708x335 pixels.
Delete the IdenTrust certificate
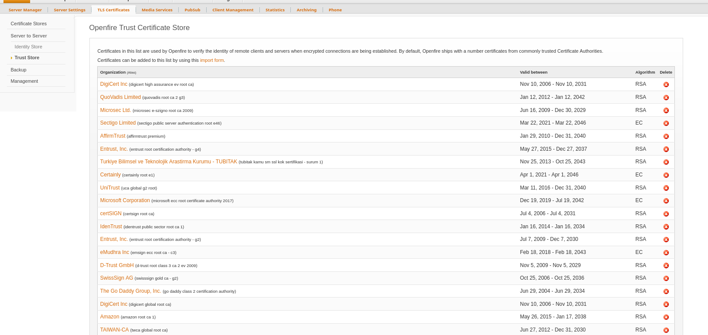pyautogui.click(x=666, y=227)
